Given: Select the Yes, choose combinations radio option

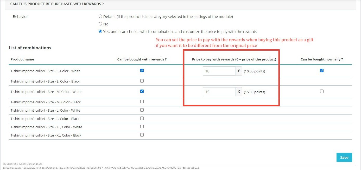Looking at the screenshot, I should [100, 31].
